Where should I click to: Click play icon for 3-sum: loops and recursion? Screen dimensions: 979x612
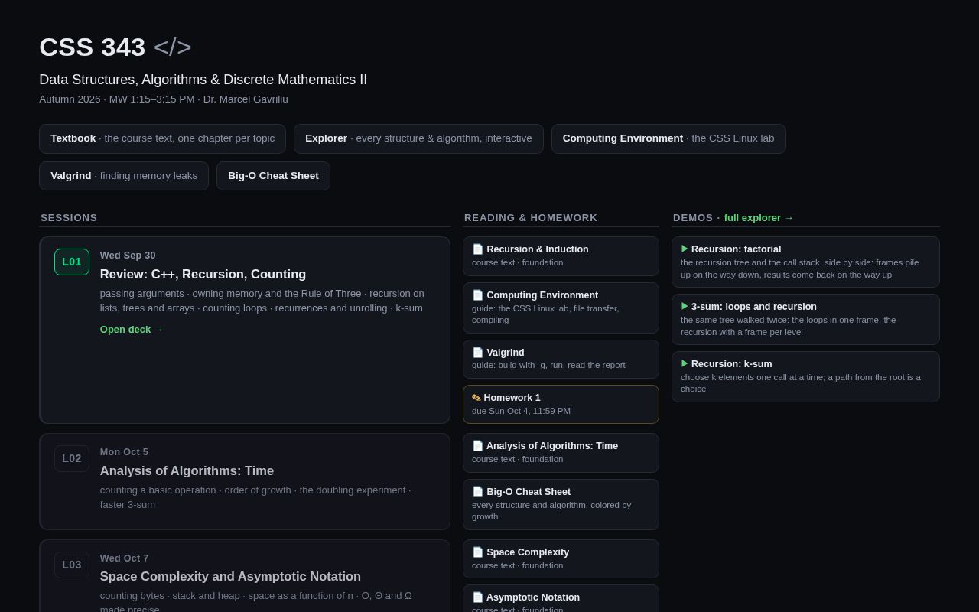pos(685,306)
